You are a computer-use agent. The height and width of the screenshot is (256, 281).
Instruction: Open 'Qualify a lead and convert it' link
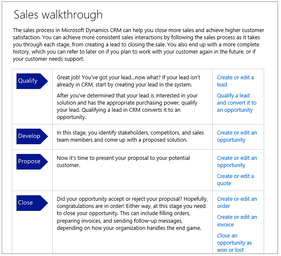point(236,102)
